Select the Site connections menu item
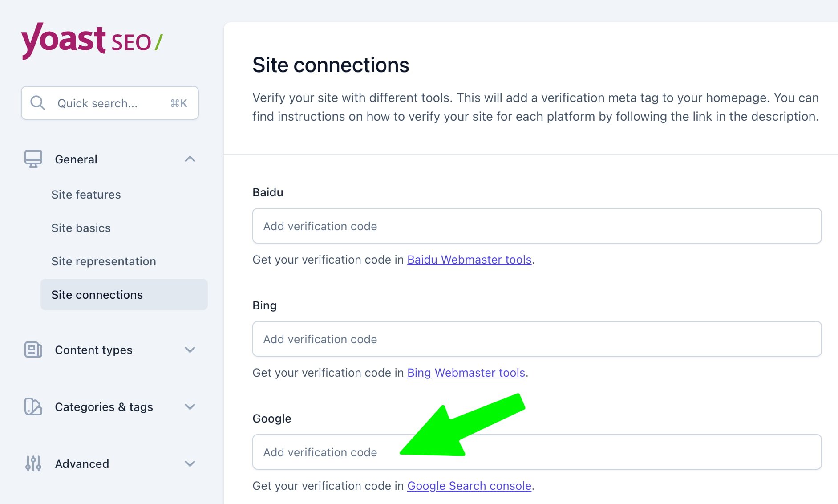 coord(124,294)
